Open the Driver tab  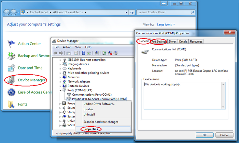(172, 42)
